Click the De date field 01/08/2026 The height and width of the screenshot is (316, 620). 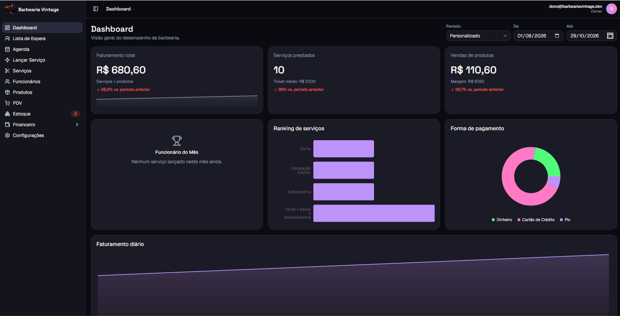tap(538, 36)
